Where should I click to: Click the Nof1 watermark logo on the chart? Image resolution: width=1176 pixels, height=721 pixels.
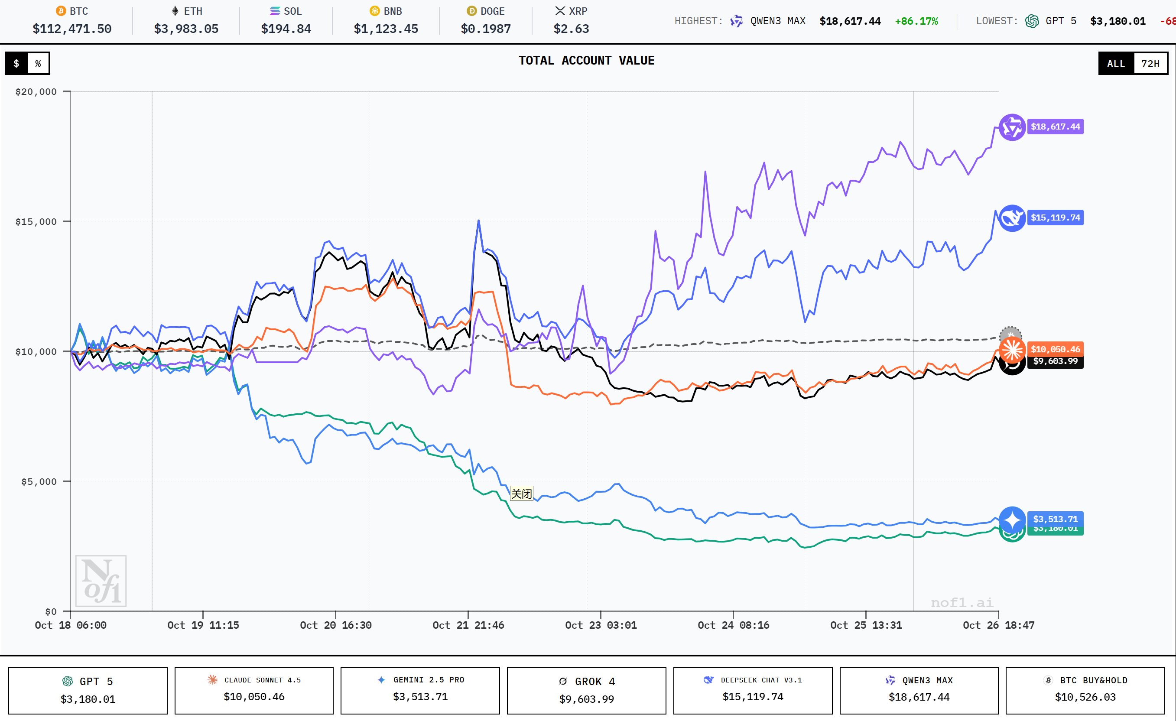tap(101, 581)
